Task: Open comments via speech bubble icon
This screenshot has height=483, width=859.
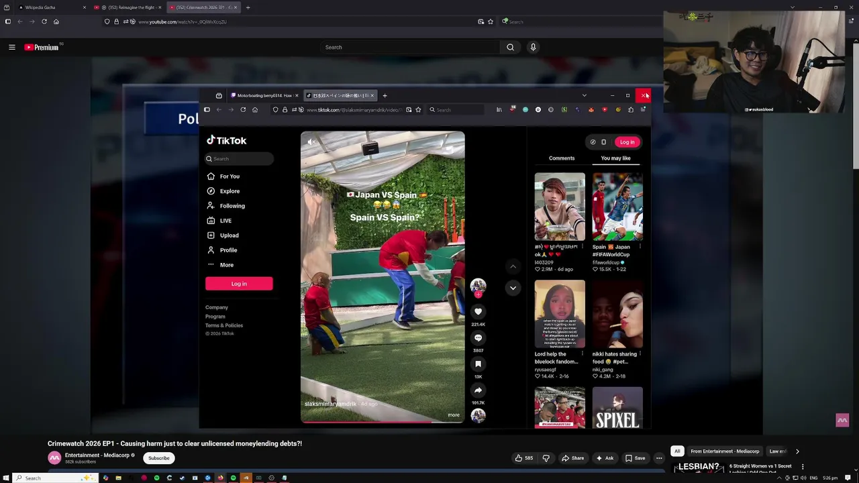Action: click(x=478, y=337)
